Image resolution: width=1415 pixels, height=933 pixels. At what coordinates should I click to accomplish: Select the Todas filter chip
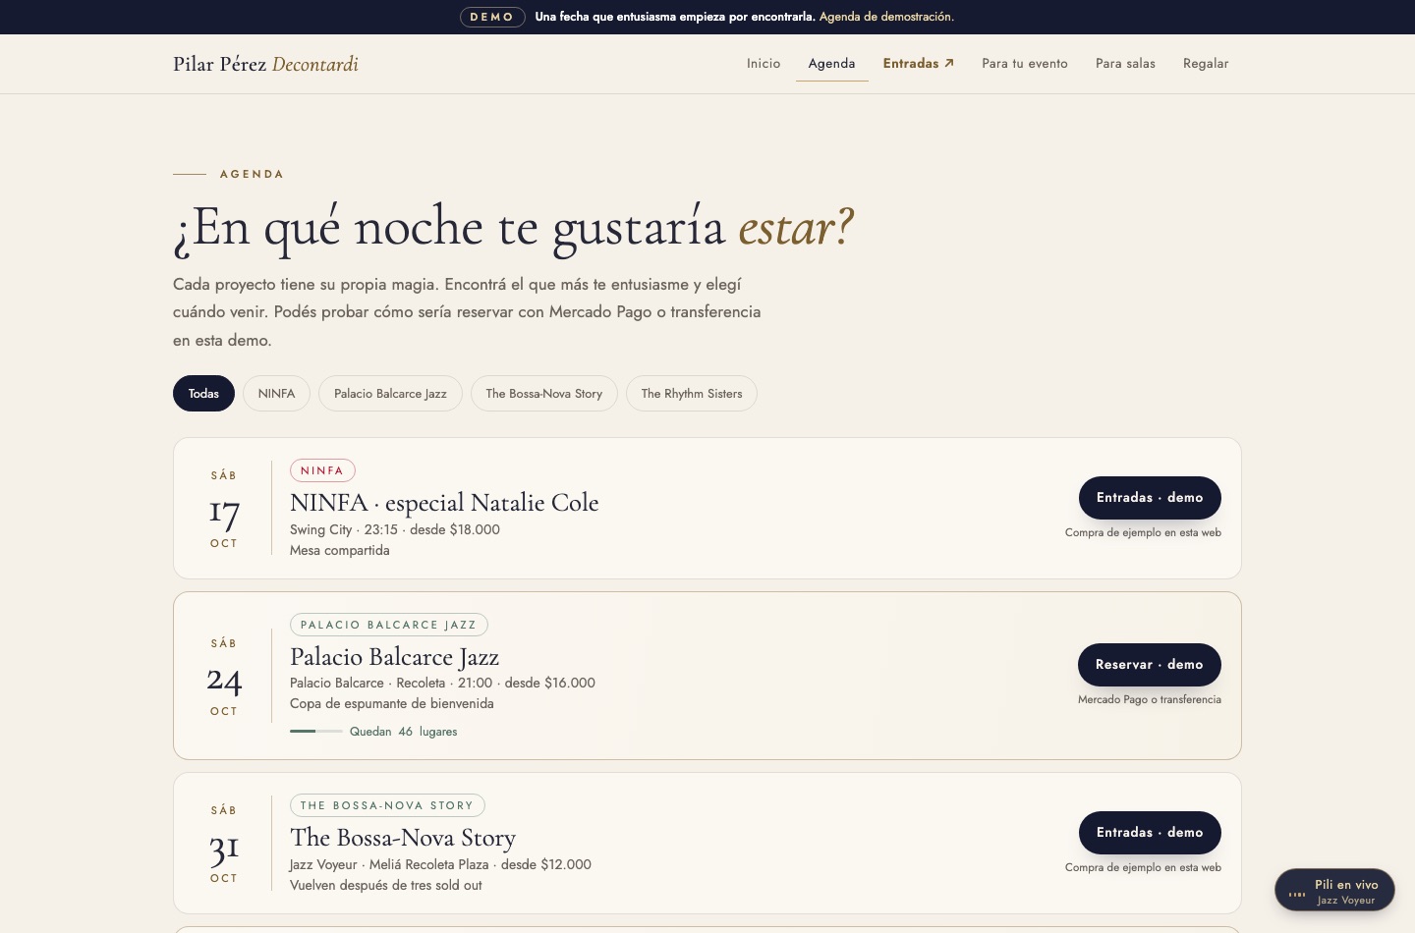(203, 393)
